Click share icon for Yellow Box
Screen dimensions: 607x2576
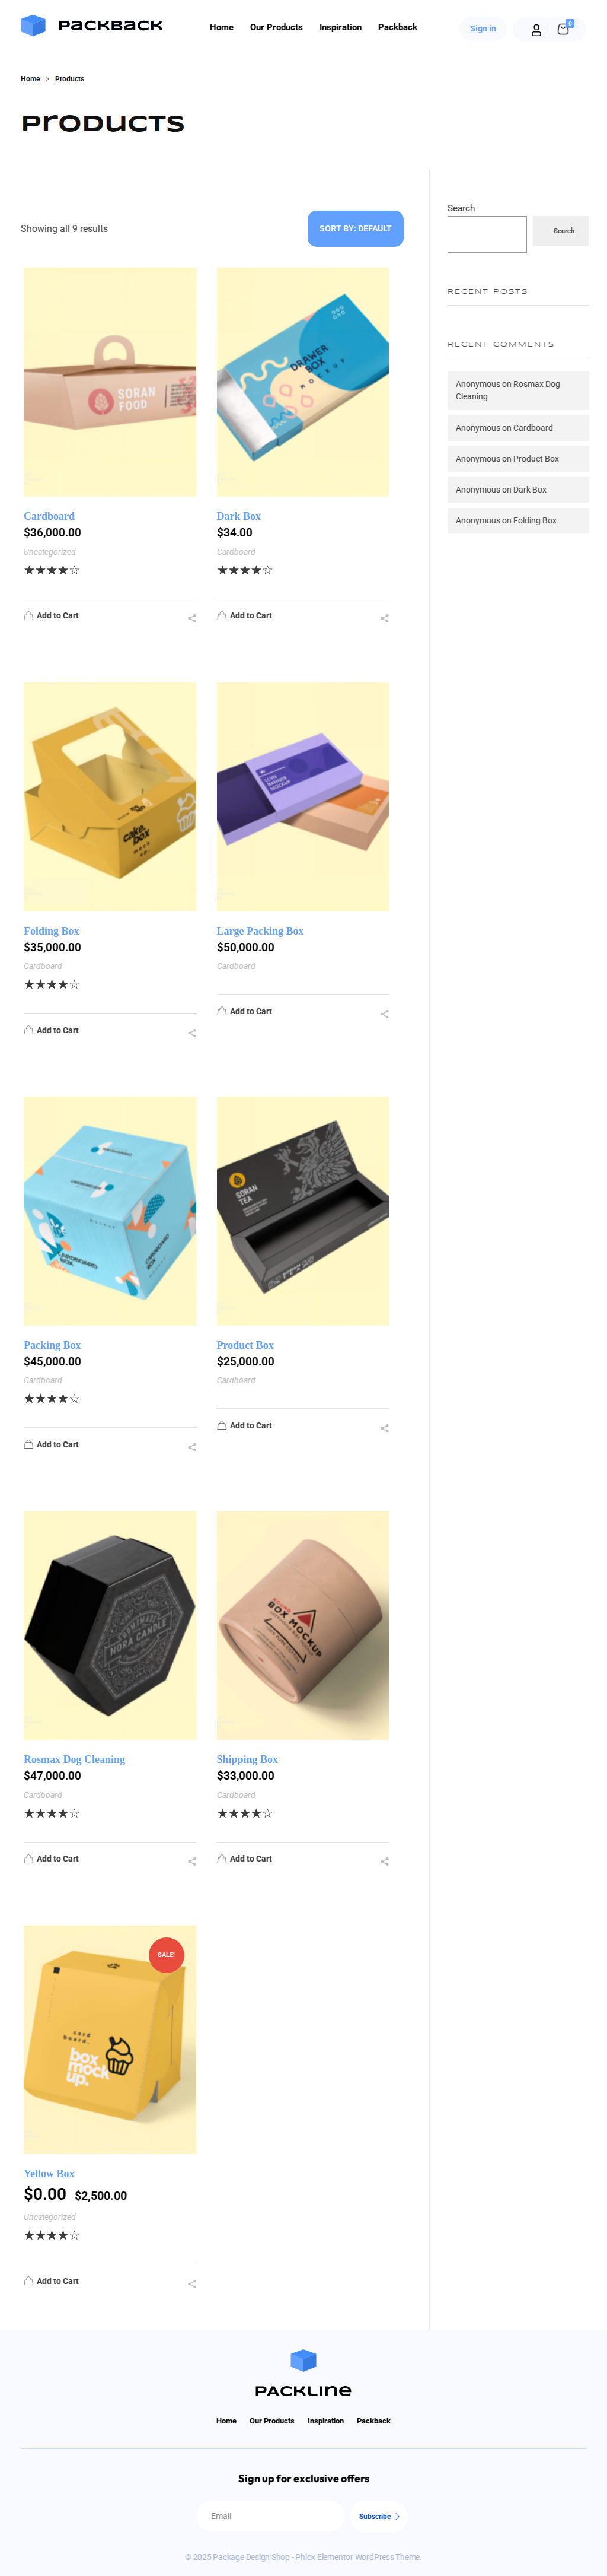[x=191, y=2284]
